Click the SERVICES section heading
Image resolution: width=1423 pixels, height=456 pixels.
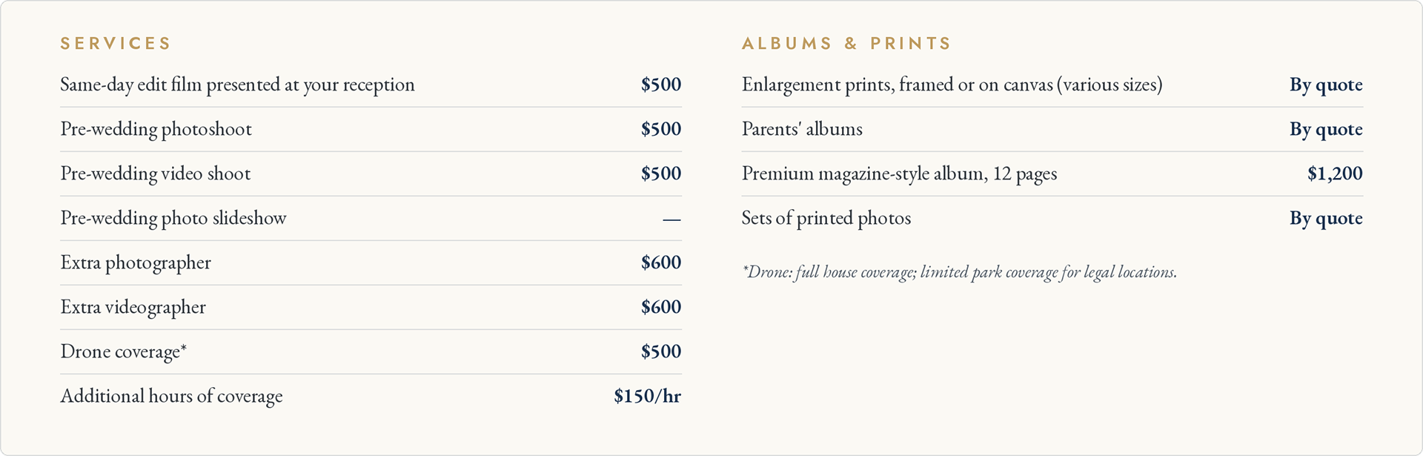[x=116, y=44]
